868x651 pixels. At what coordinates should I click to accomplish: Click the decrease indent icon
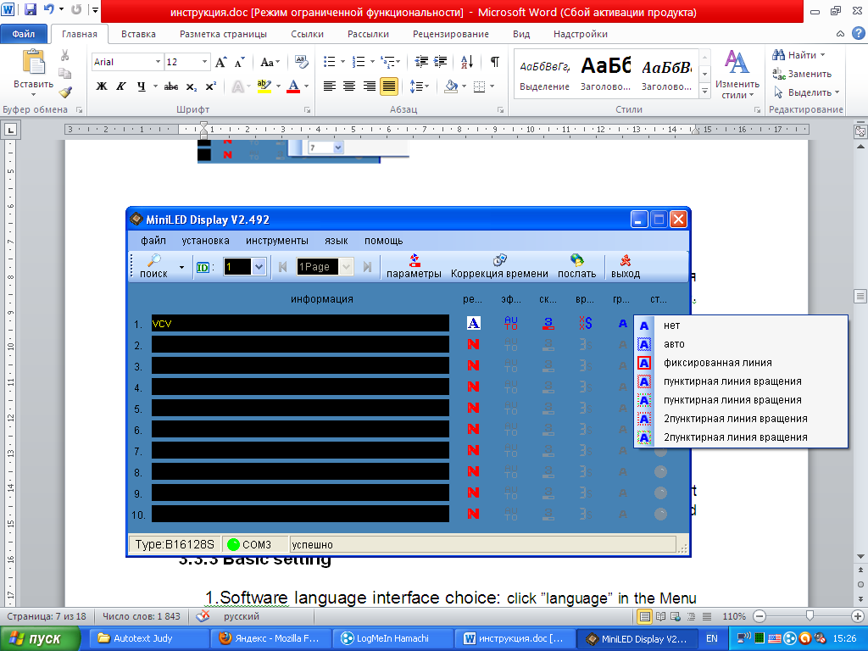421,61
